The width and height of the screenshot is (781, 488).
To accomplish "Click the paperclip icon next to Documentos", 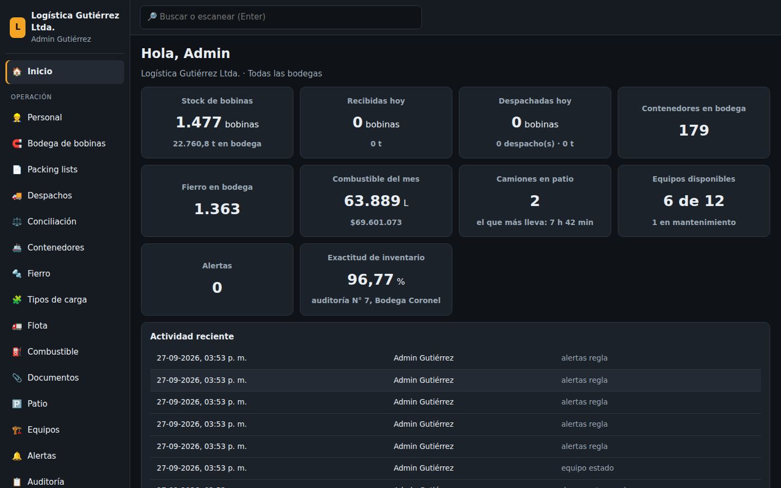I will pyautogui.click(x=17, y=378).
